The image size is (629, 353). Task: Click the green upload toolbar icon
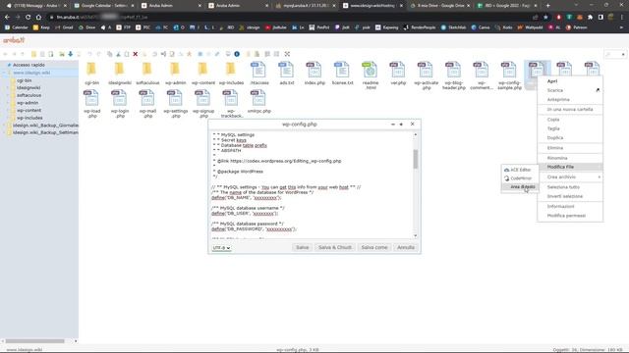tap(62, 54)
